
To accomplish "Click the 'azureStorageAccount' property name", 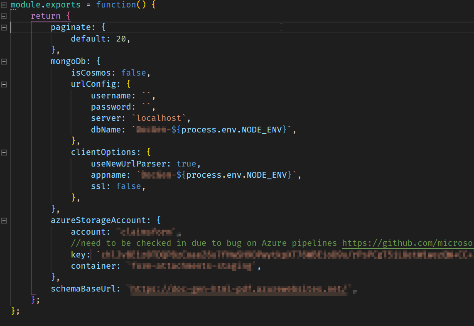I will 98,220.
